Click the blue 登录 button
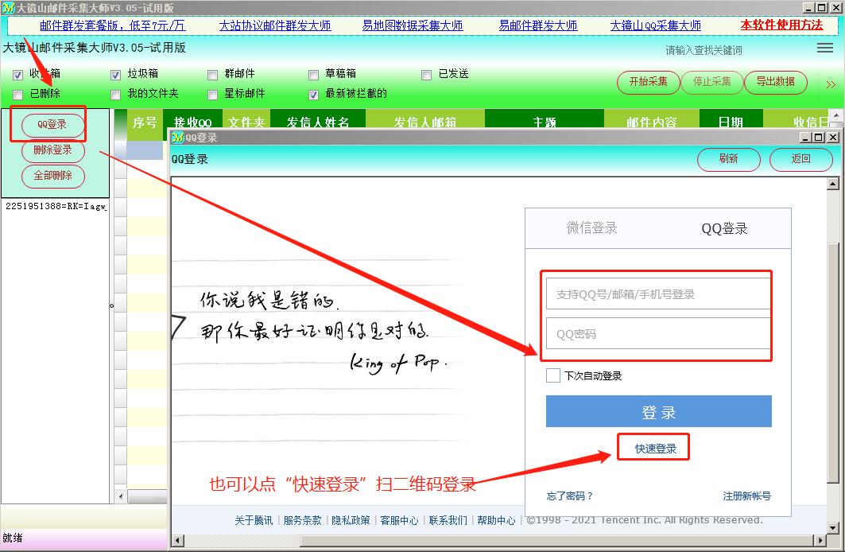 click(658, 411)
